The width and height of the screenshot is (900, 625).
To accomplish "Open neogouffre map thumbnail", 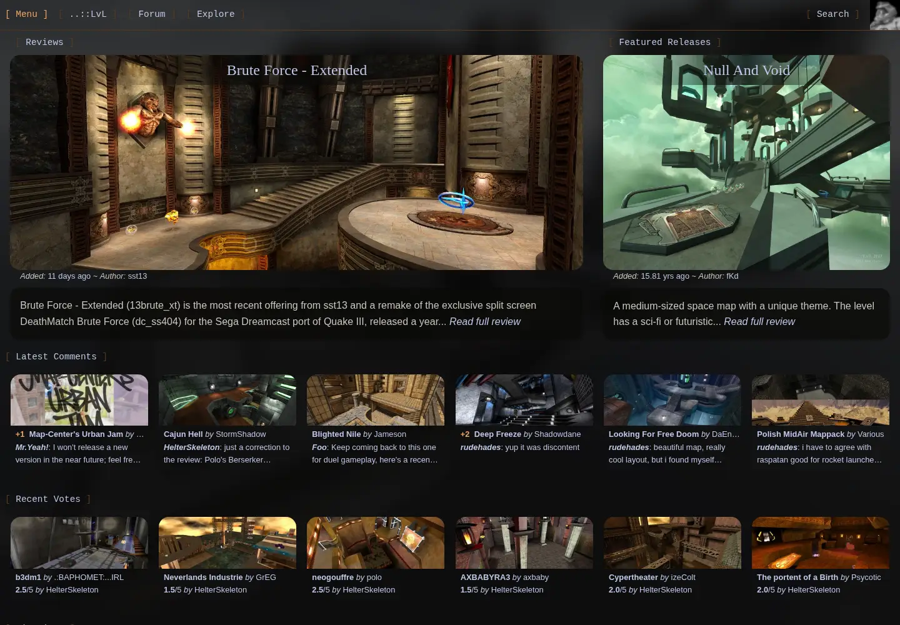I will pos(376,542).
